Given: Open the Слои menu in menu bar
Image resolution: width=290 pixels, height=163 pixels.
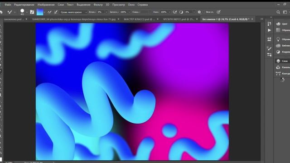Looking at the screenshot, I should [x=61, y=5].
